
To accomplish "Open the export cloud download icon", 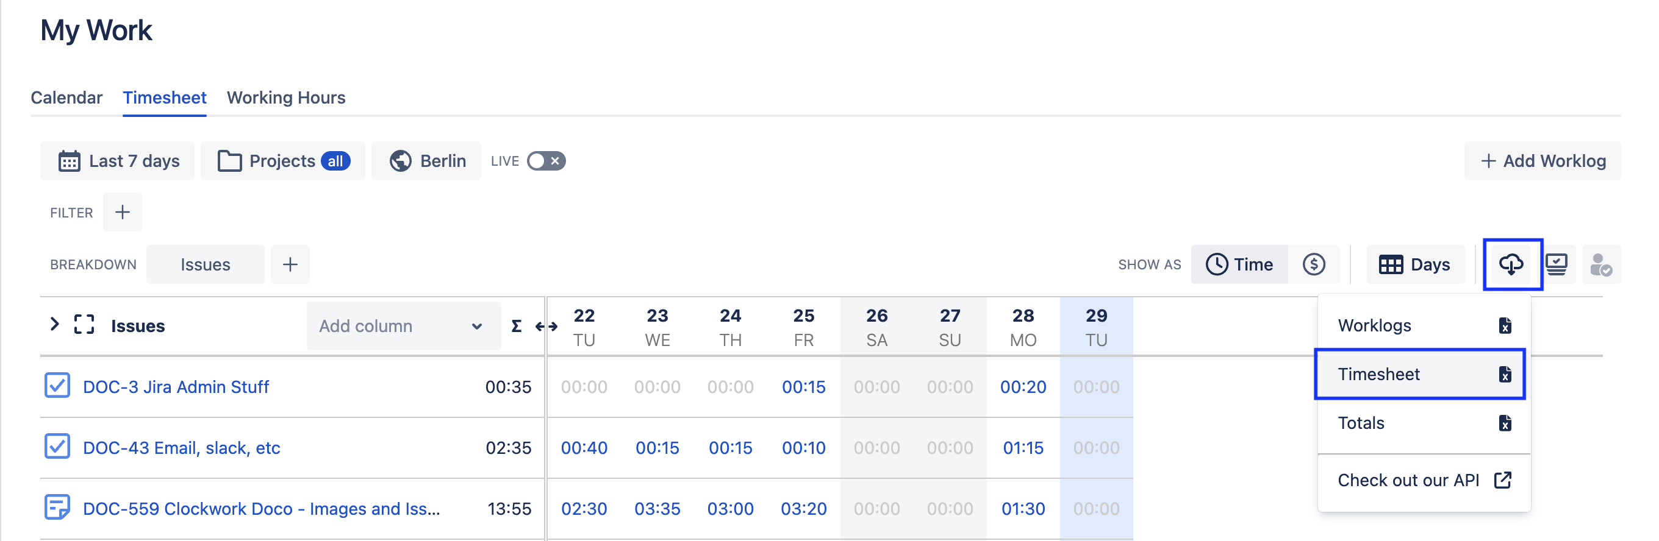I will point(1511,264).
